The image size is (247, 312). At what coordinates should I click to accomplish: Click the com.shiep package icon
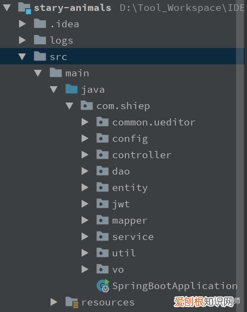(x=87, y=105)
